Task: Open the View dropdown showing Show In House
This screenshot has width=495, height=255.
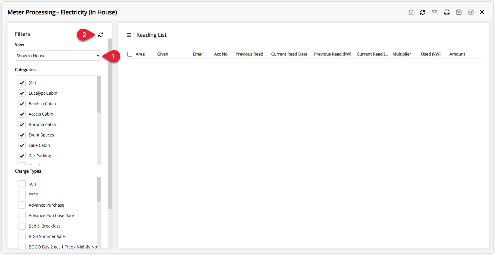Action: click(58, 56)
